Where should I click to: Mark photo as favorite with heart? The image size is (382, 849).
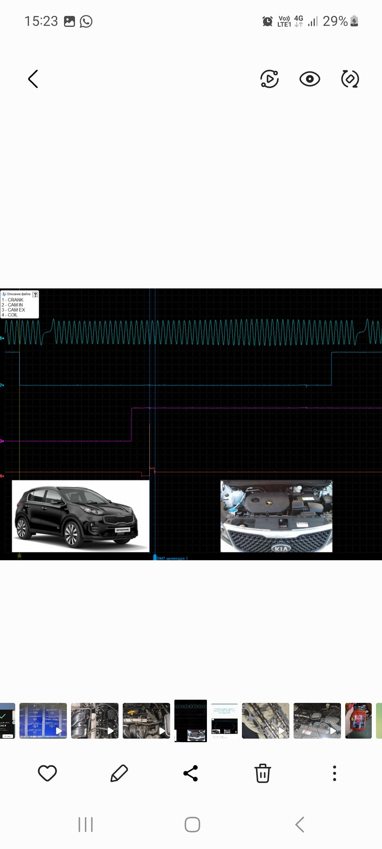[x=47, y=773]
